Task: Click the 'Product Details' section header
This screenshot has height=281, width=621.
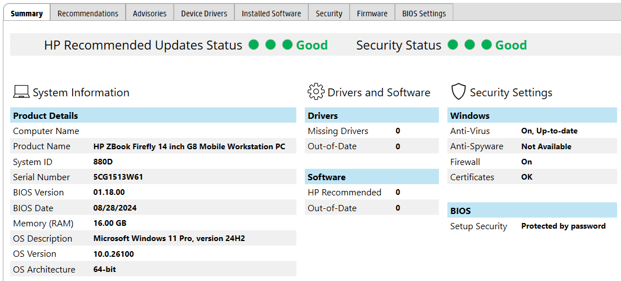Action: (x=153, y=115)
